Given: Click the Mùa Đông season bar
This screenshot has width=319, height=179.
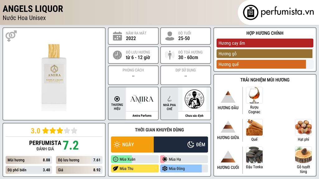Looking at the screenshot, I should click(184, 168).
